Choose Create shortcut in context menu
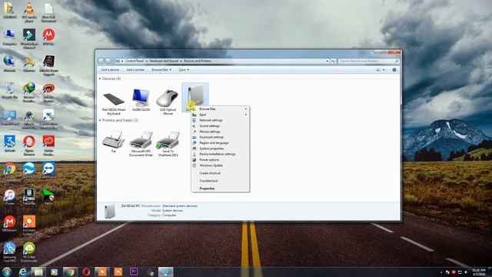 [x=221, y=173]
